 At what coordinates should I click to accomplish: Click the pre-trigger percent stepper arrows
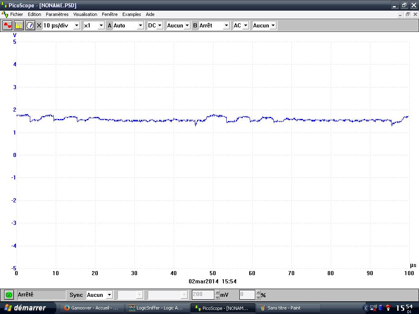258,295
